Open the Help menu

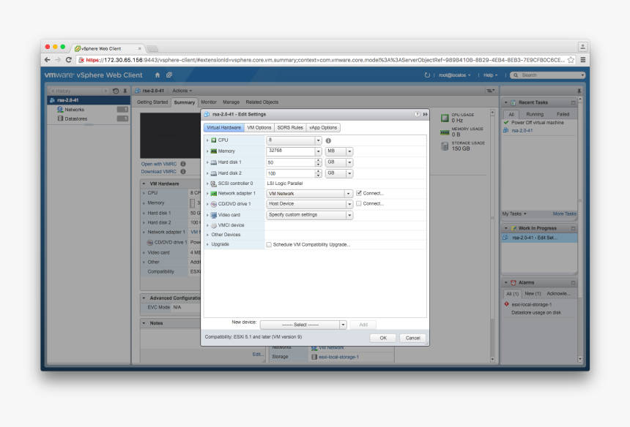click(x=490, y=75)
